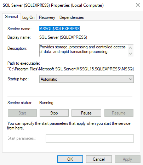The height and width of the screenshot is (165, 143).
Task: Click the description text box
Action: tap(86, 50)
